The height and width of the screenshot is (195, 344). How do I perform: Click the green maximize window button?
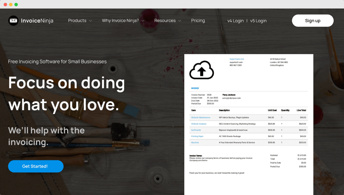click(x=16, y=4)
